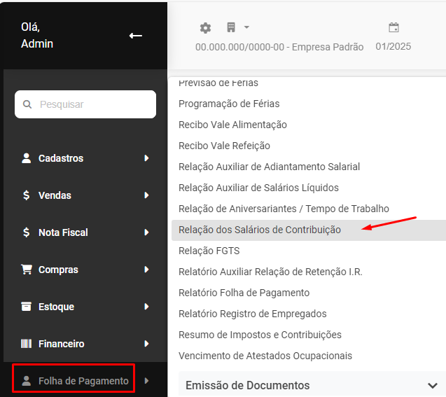
Task: Collapse the Emissão de Documentos section
Action: pos(431,386)
